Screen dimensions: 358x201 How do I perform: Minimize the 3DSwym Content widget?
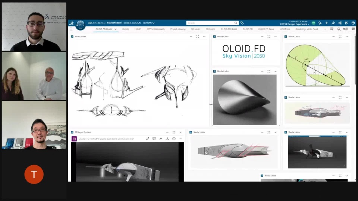tap(167, 132)
